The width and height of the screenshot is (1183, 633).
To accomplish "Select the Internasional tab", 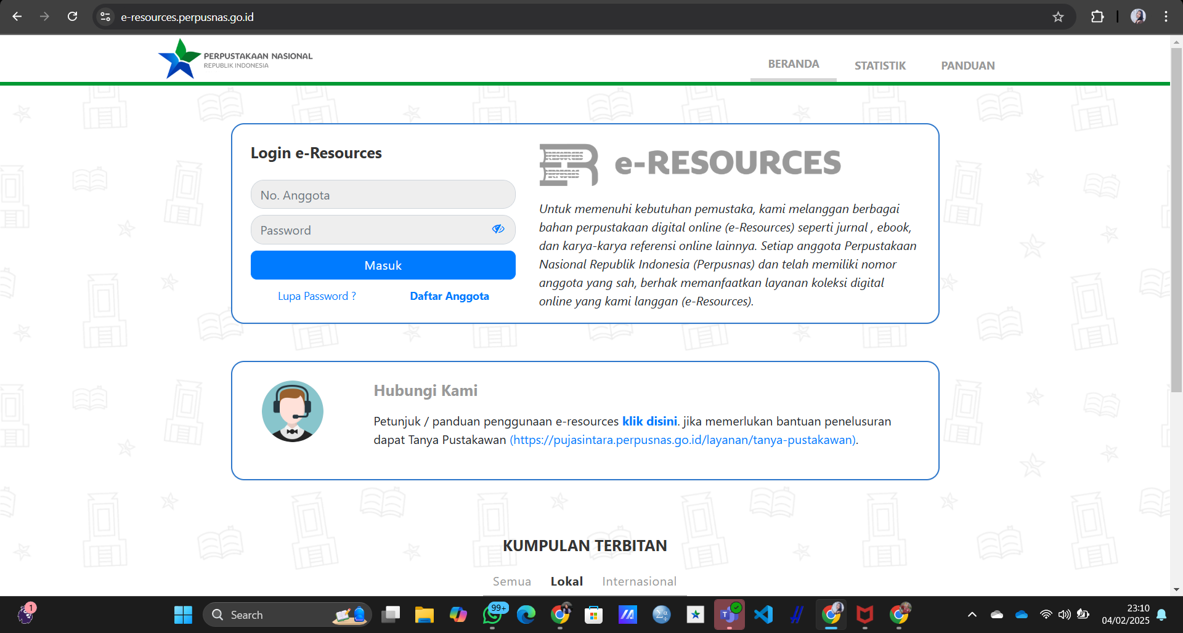I will (639, 581).
